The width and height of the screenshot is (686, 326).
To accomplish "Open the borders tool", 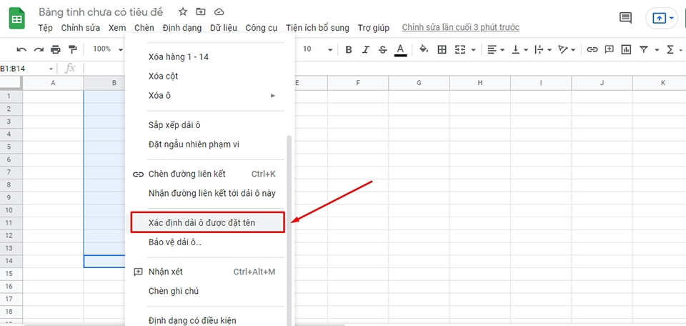I will (x=442, y=49).
